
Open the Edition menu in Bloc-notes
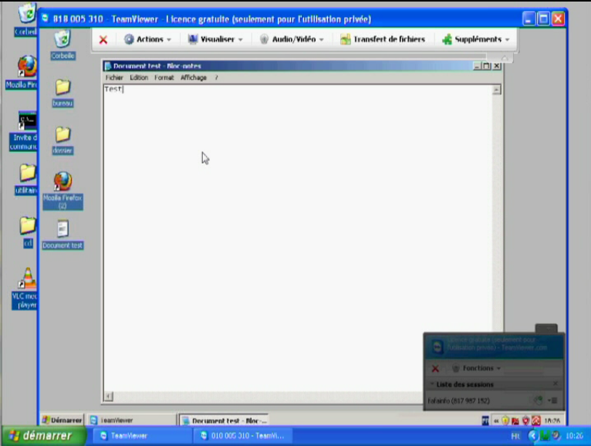[x=139, y=78]
